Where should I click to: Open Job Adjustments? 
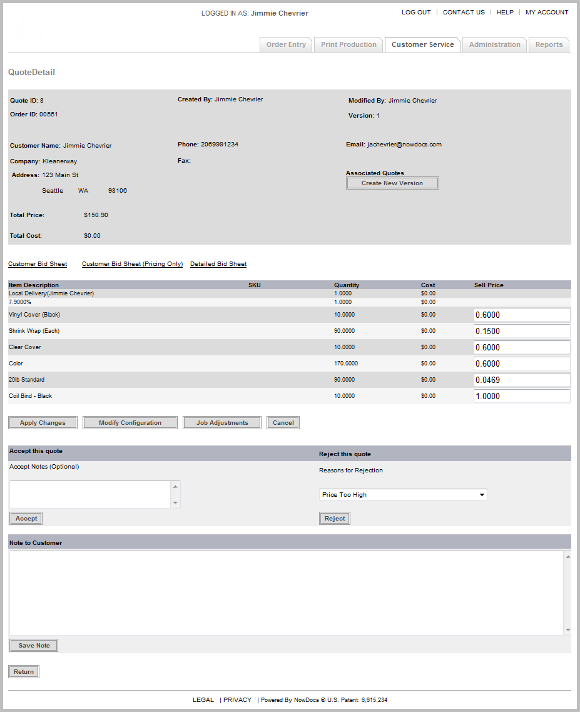click(x=222, y=423)
